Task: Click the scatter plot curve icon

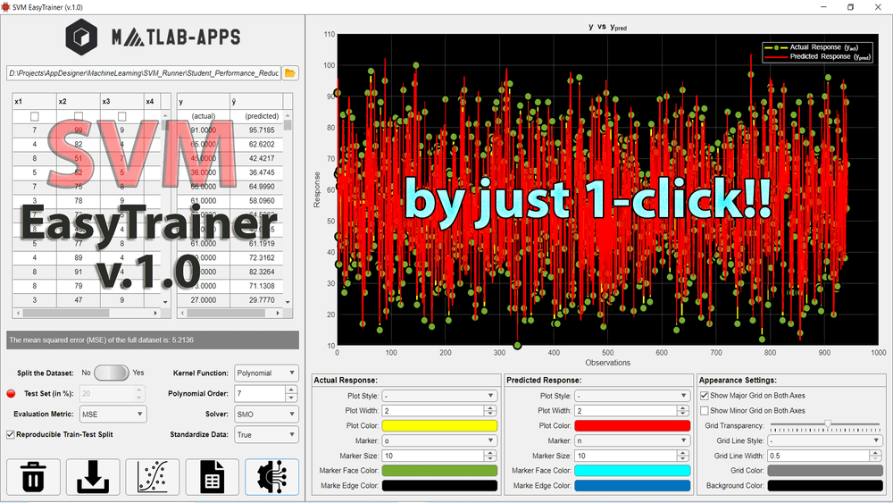Action: pos(153,477)
